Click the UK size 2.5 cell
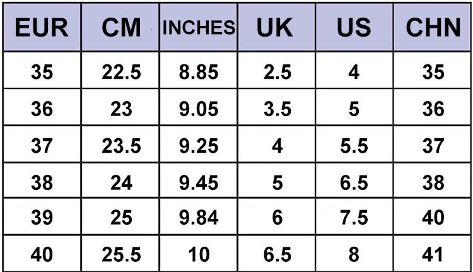The height and width of the screenshot is (272, 473). click(x=277, y=72)
